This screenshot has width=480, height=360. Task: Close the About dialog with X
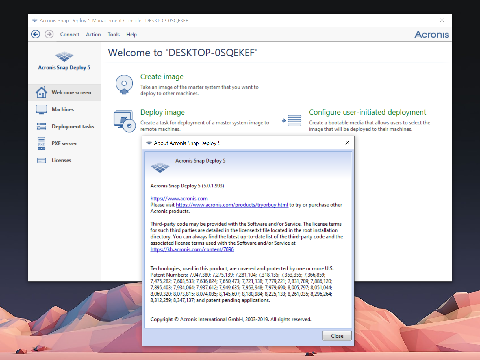click(x=347, y=143)
